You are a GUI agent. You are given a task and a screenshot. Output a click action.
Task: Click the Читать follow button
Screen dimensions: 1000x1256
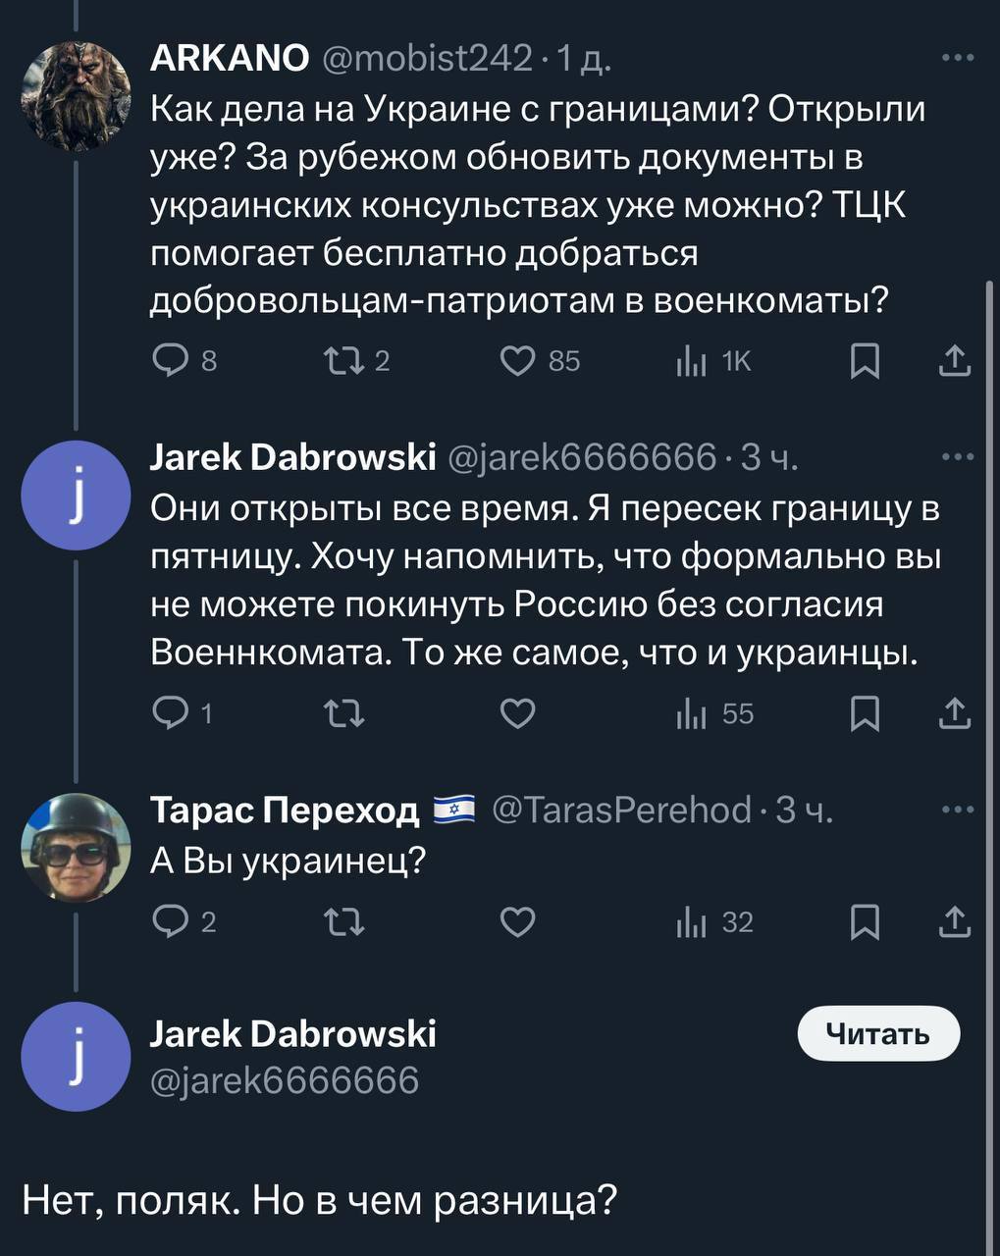coord(877,1033)
